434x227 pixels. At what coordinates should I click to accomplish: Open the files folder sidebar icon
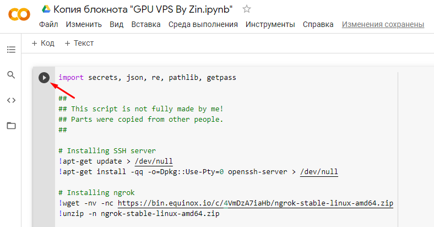click(x=11, y=126)
